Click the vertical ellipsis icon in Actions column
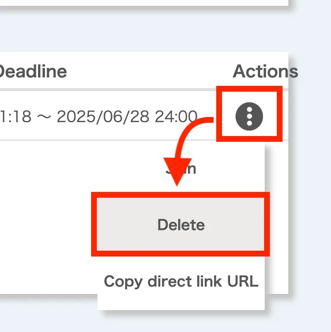 click(249, 116)
